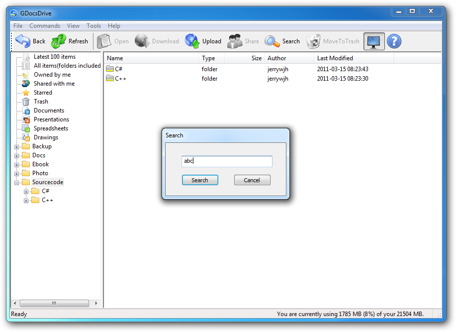Viewport: 456px width, 332px height.
Task: Select 'Shared with me' tree label
Action: (x=54, y=84)
